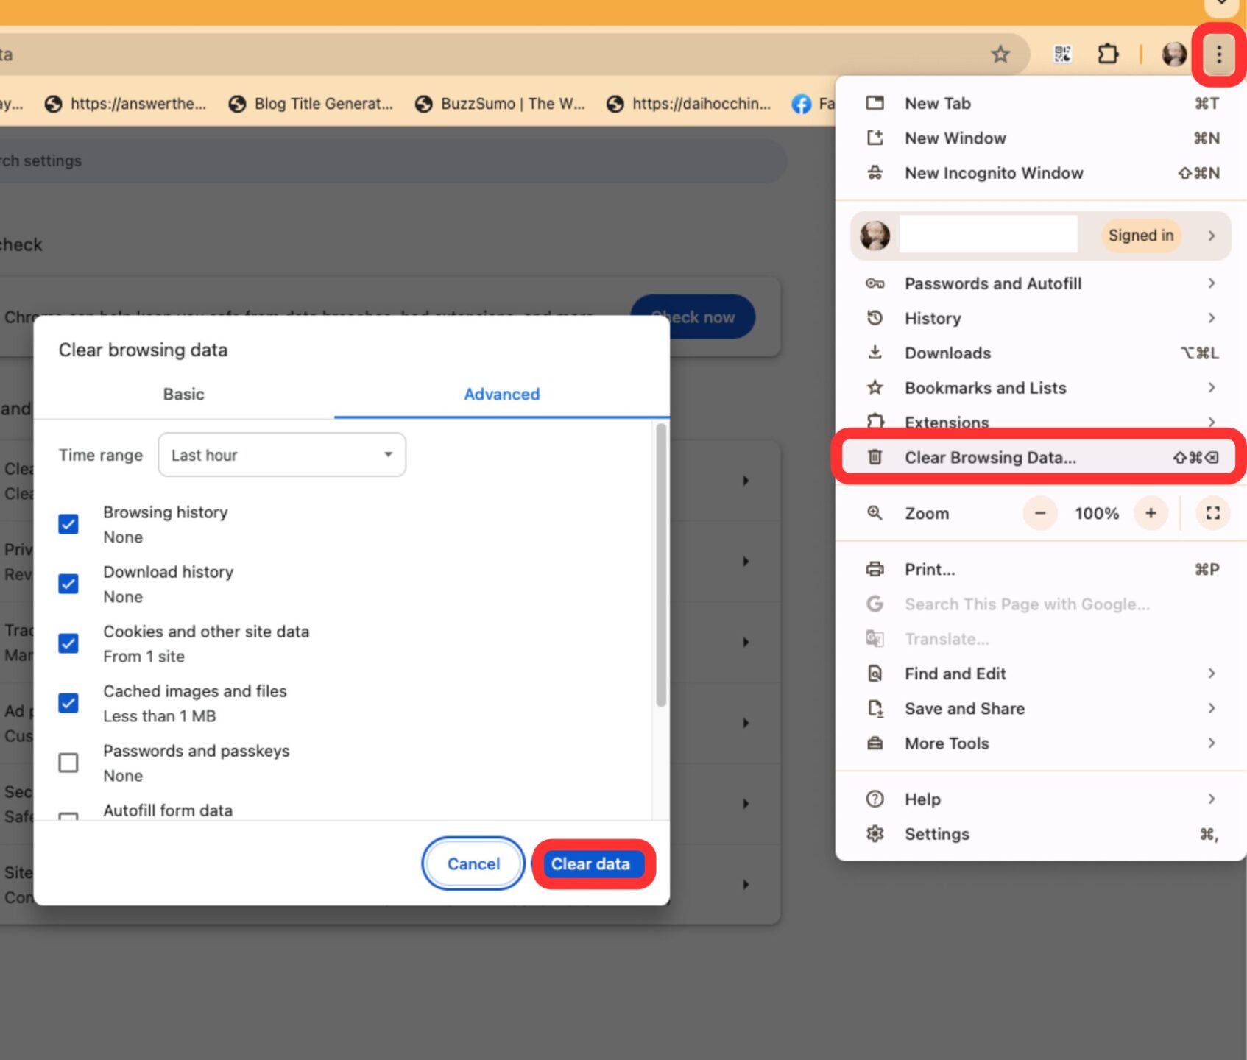Open the BuzzSumo bookmark
This screenshot has height=1060, width=1247.
(501, 104)
